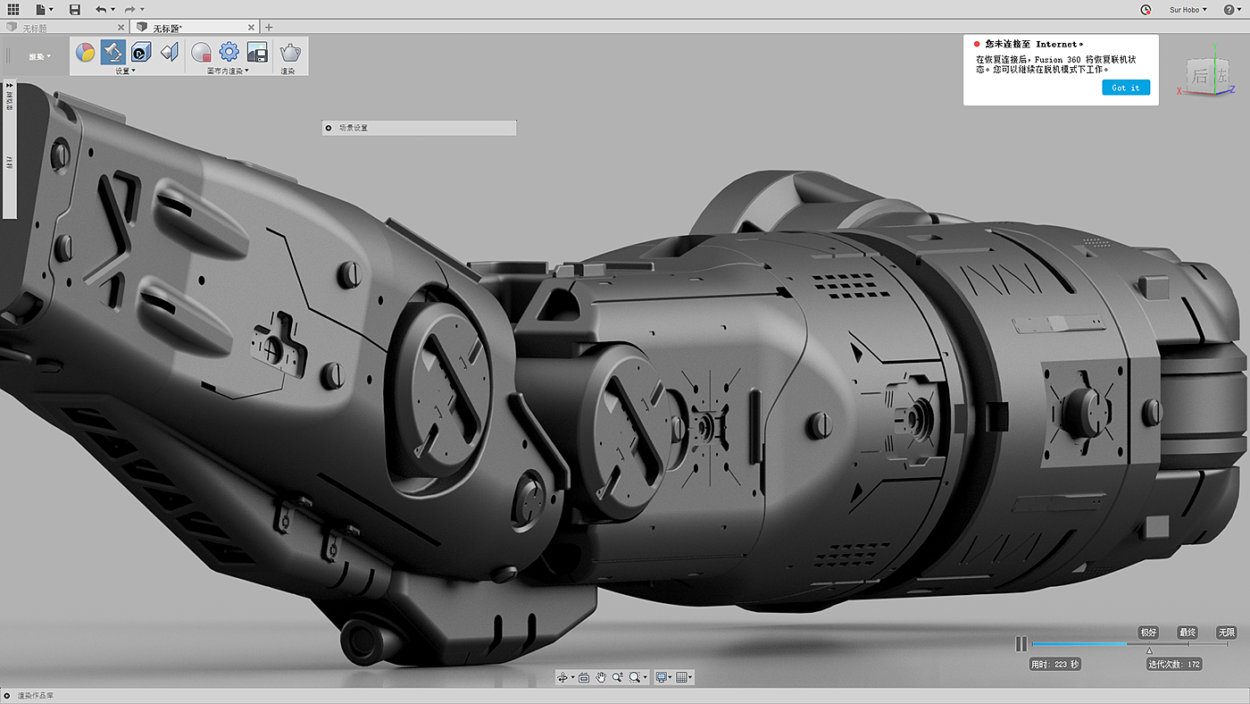Open the Fit zoom window tool
Viewport: 1250px width, 704px height.
click(637, 677)
